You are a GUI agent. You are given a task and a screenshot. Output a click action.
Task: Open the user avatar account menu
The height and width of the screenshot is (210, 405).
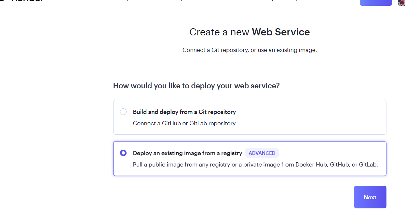tap(401, 3)
